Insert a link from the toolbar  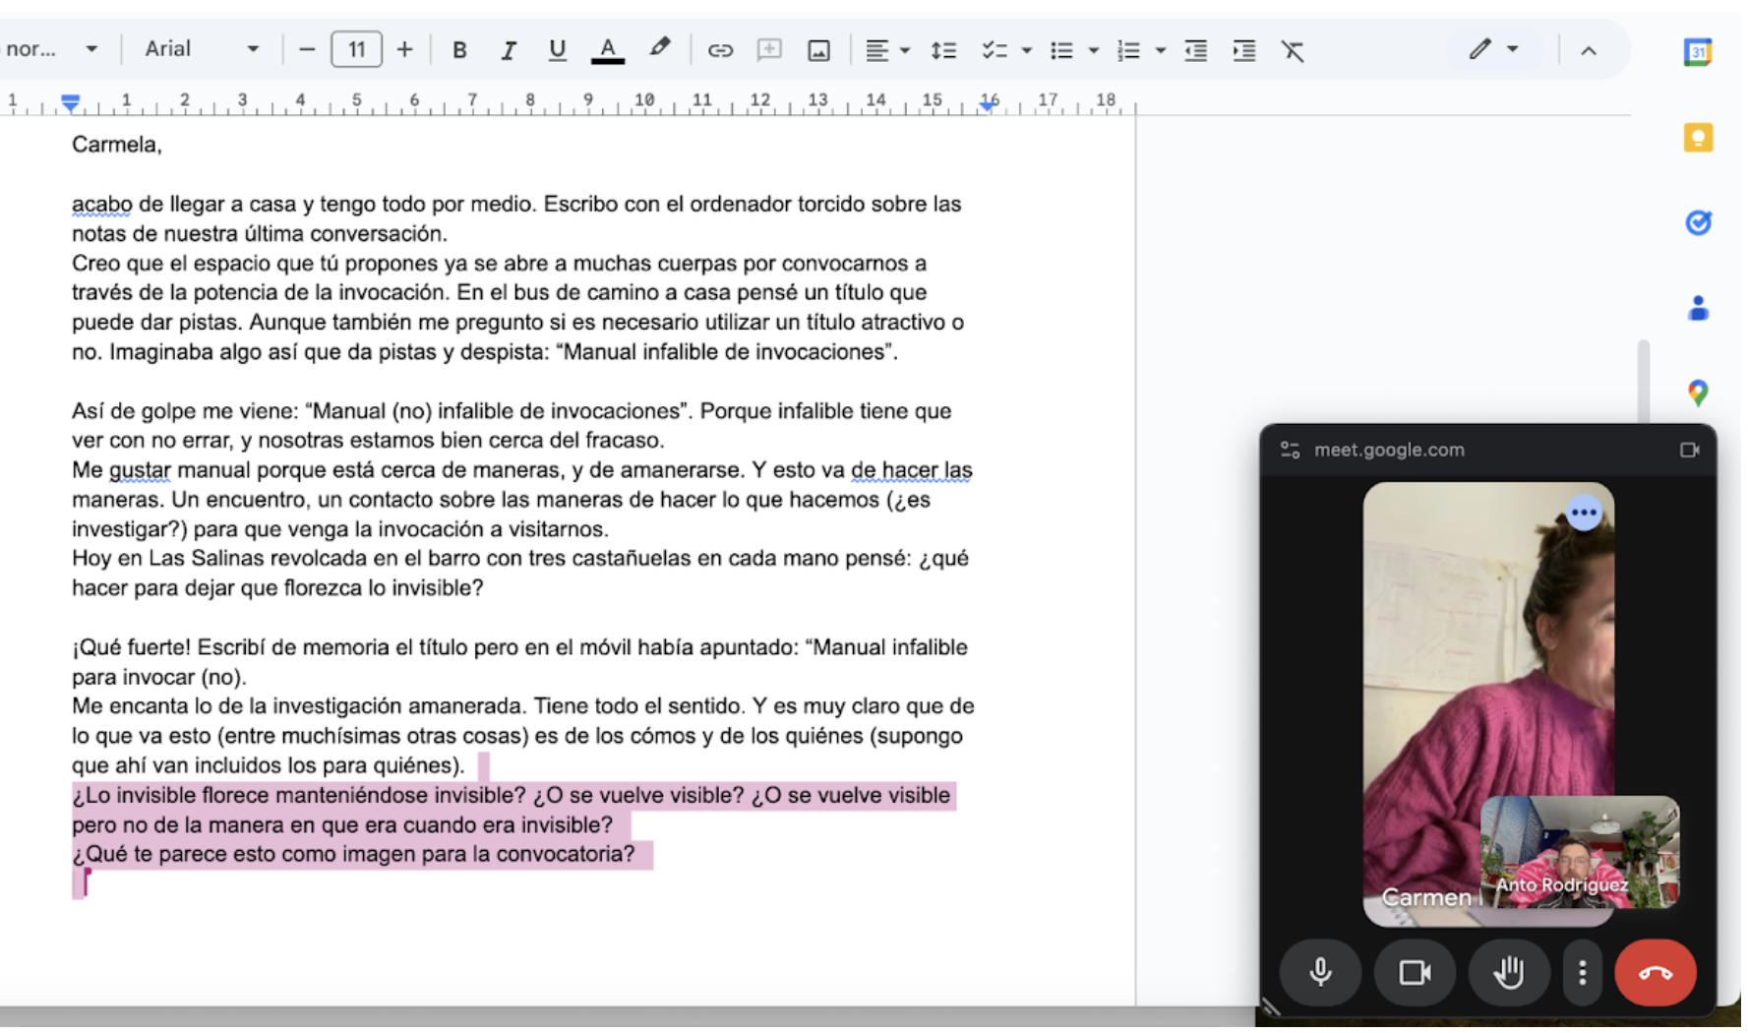[x=719, y=50]
